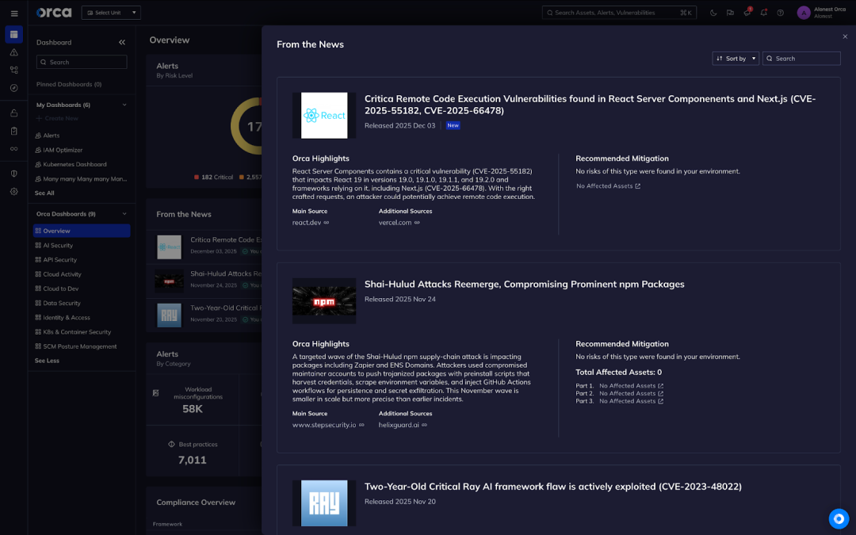This screenshot has height=535, width=856.
Task: Select the compass icon in the left rail
Action: (x=13, y=88)
